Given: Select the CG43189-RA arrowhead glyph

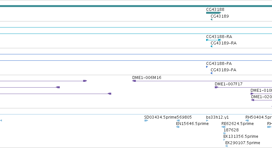Looking at the screenshot, I should pos(212,46).
